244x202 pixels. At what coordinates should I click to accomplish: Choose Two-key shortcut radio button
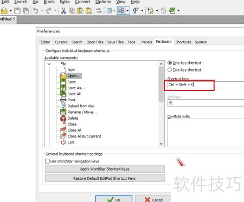pos(170,70)
